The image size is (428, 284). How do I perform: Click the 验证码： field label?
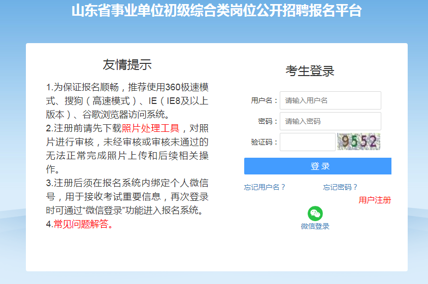[265, 142]
